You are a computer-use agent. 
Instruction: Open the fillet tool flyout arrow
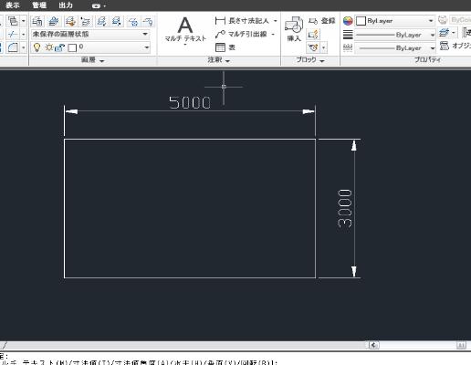24,47
